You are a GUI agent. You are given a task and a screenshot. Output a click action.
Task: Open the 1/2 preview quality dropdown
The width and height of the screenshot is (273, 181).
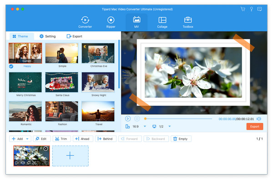170,126
